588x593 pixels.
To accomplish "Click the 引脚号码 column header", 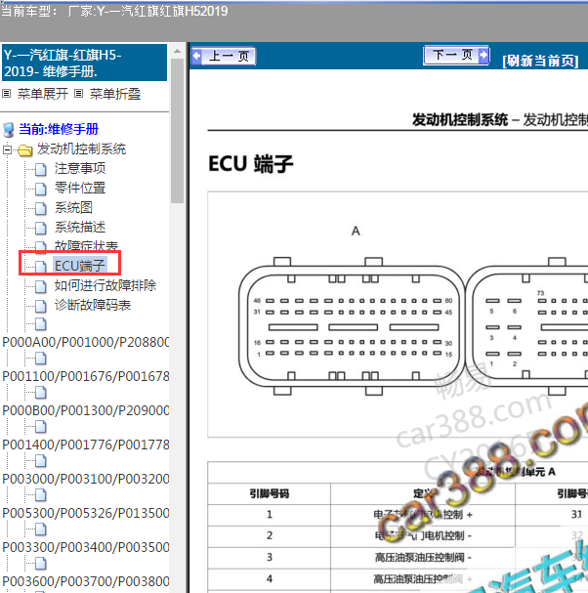I will [270, 493].
